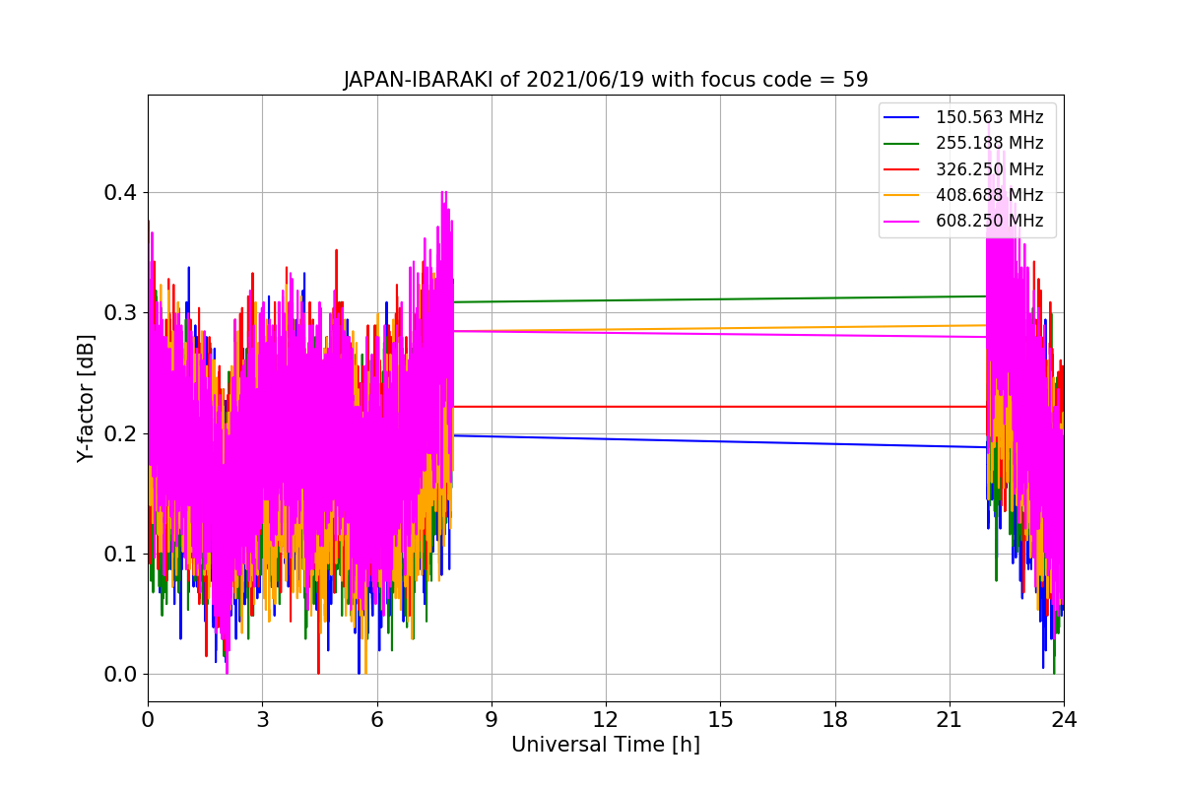Click the y-axis tick label 0.4

(120, 193)
